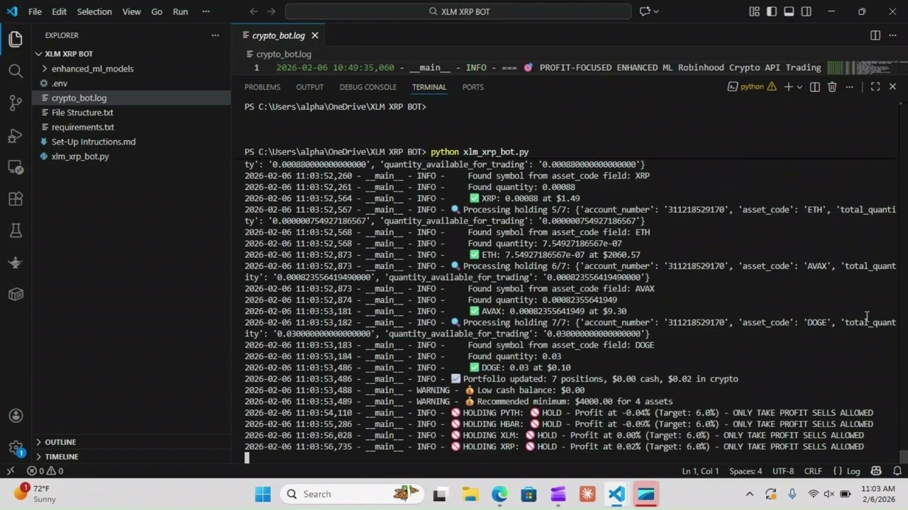Screen dimensions: 908x510
Task: Show more menu items ellipsis
Action: [x=206, y=11]
